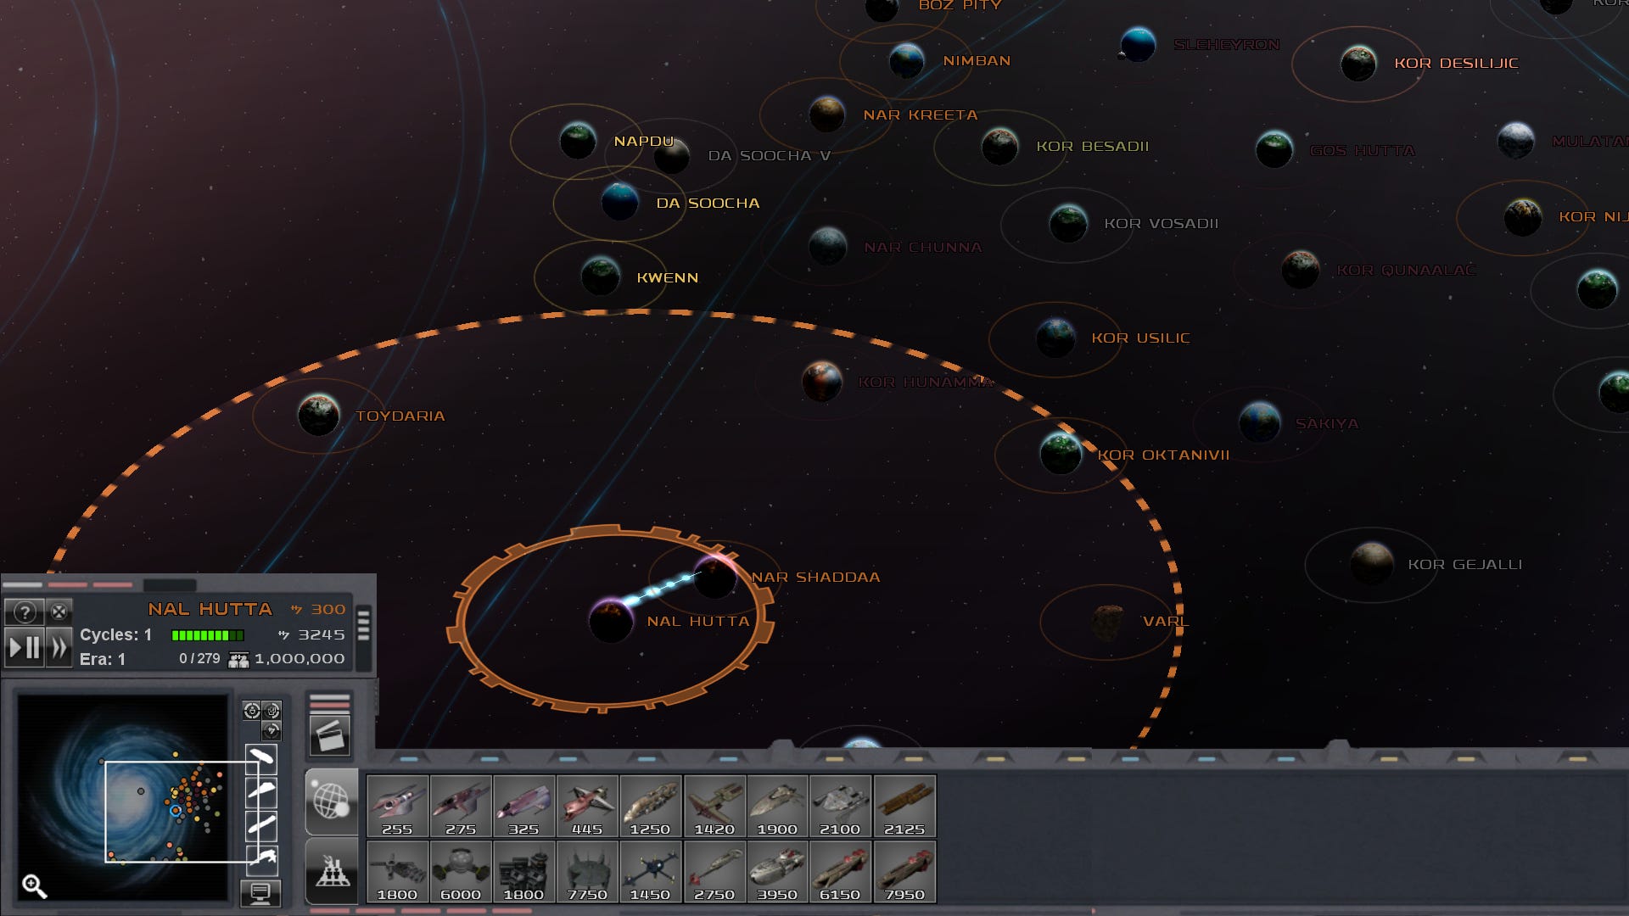Select planet Kor Usilic
The width and height of the screenshot is (1629, 916).
point(1056,338)
